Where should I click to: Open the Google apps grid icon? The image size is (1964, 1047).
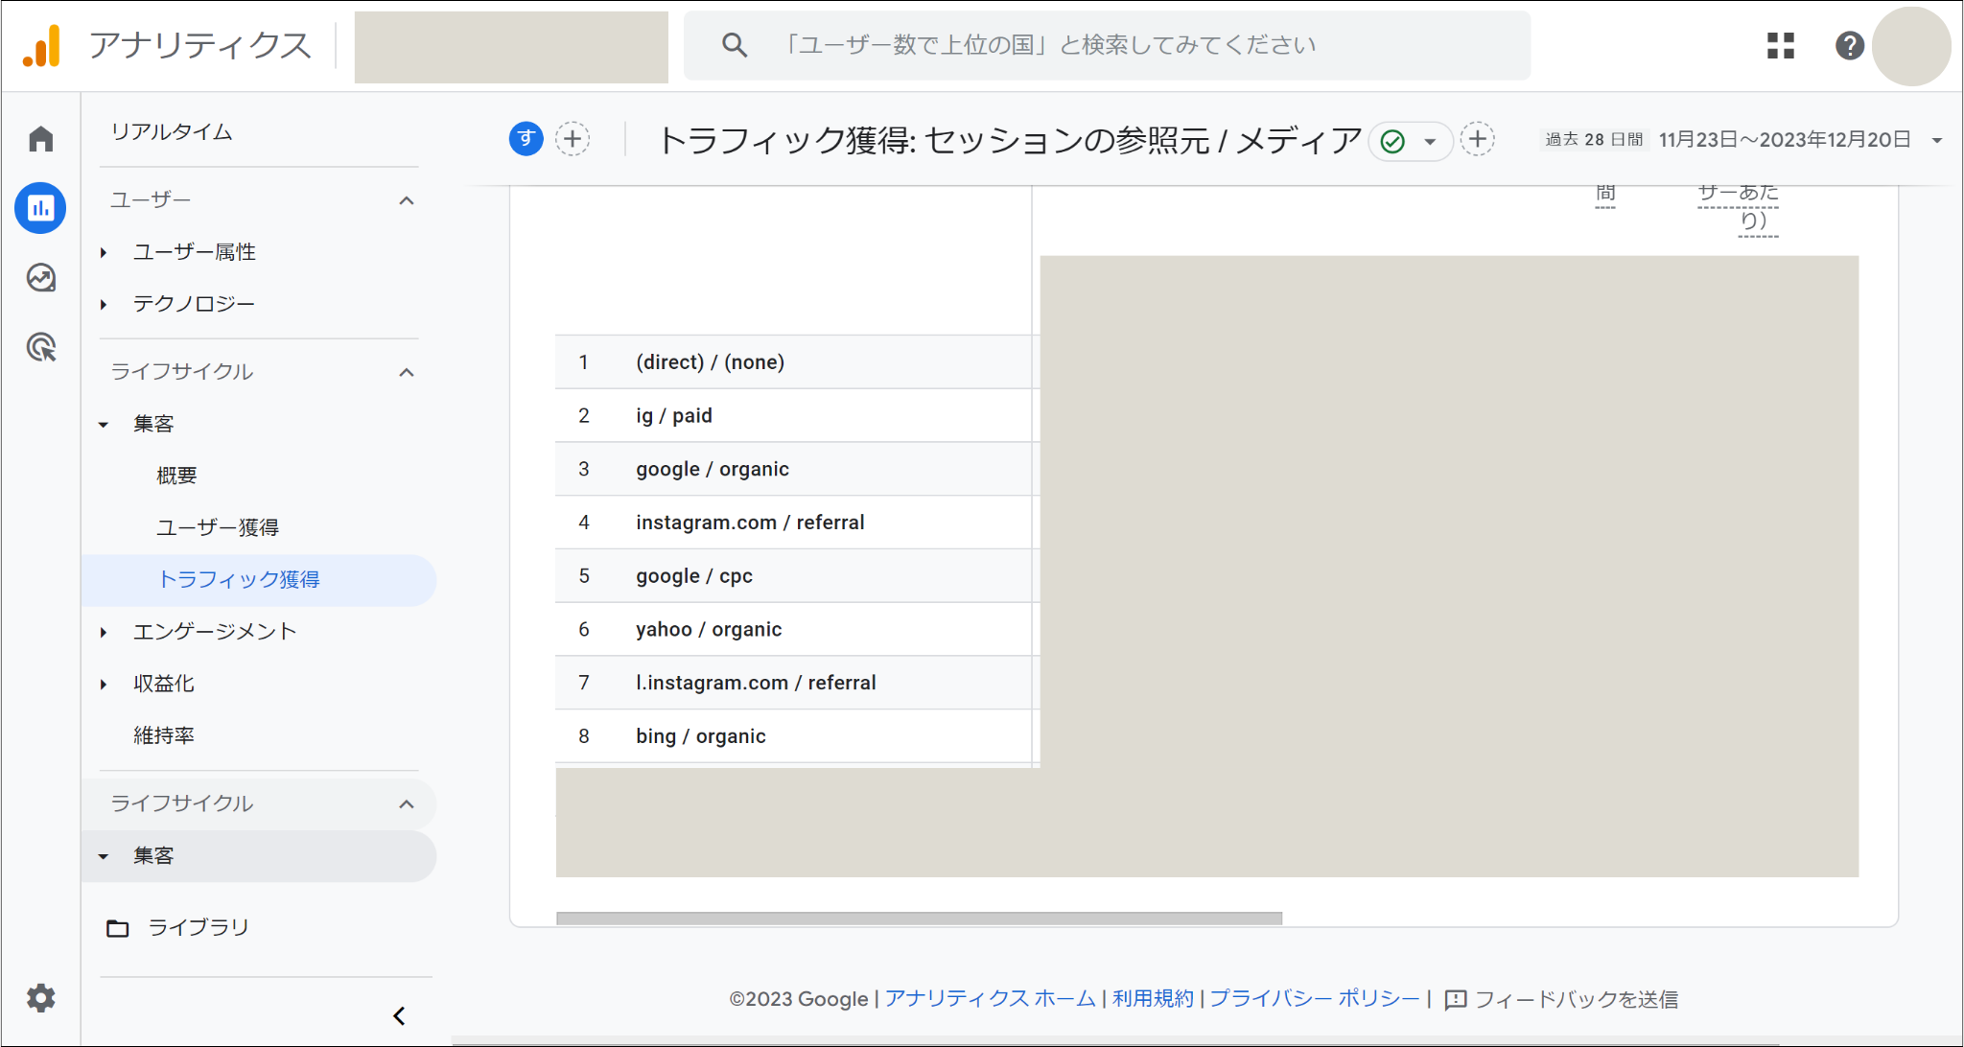click(x=1781, y=45)
